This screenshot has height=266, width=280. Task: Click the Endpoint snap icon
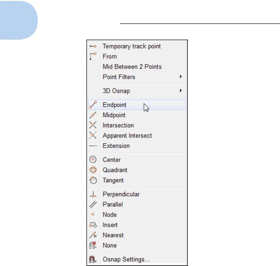click(93, 105)
